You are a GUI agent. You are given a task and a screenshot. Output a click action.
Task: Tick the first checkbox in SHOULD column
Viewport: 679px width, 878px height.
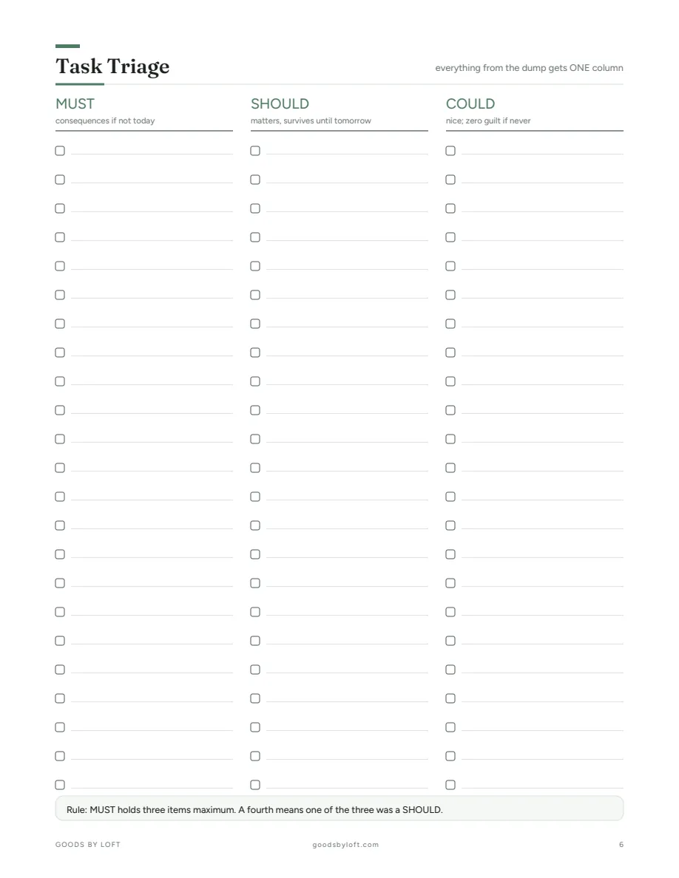255,151
